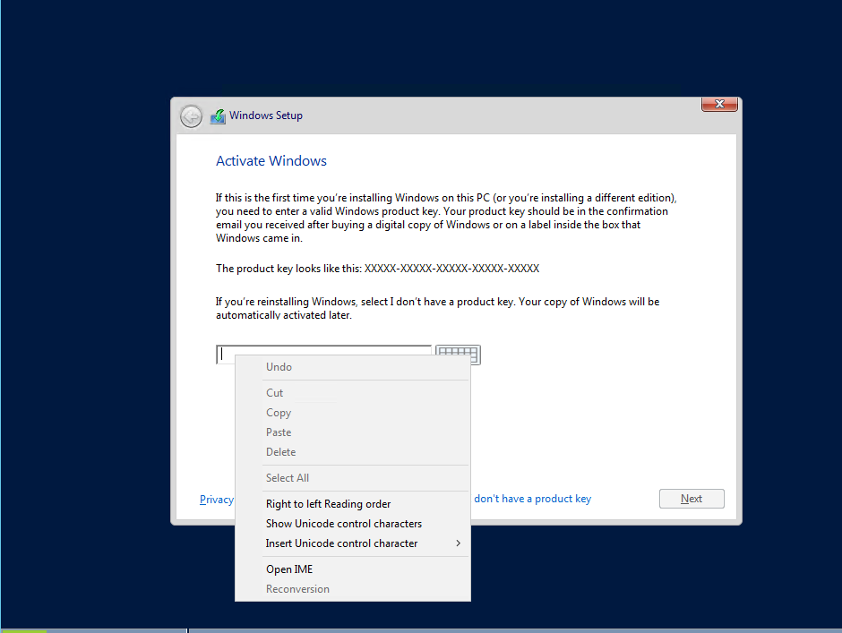Choose Paste from the context menu

pos(353,432)
